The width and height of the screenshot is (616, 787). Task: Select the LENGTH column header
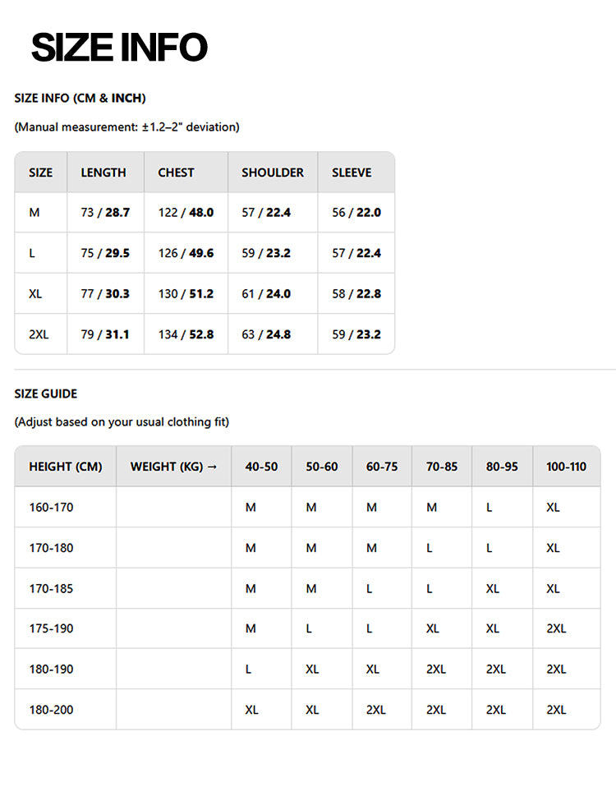click(103, 173)
